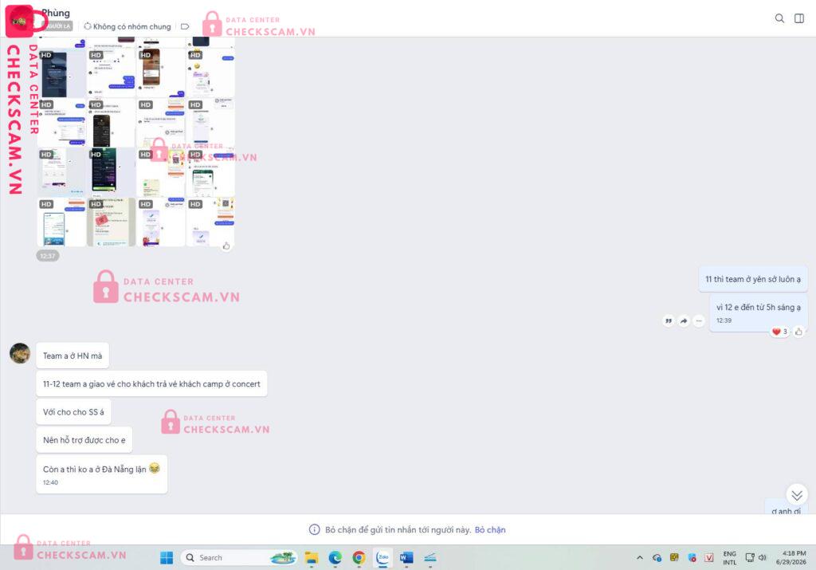The image size is (816, 570).
Task: Open the Zalo app in taskbar
Action: click(383, 557)
